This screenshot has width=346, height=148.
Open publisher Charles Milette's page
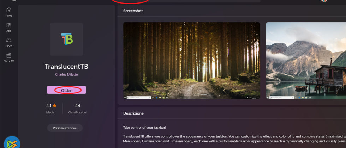point(66,74)
